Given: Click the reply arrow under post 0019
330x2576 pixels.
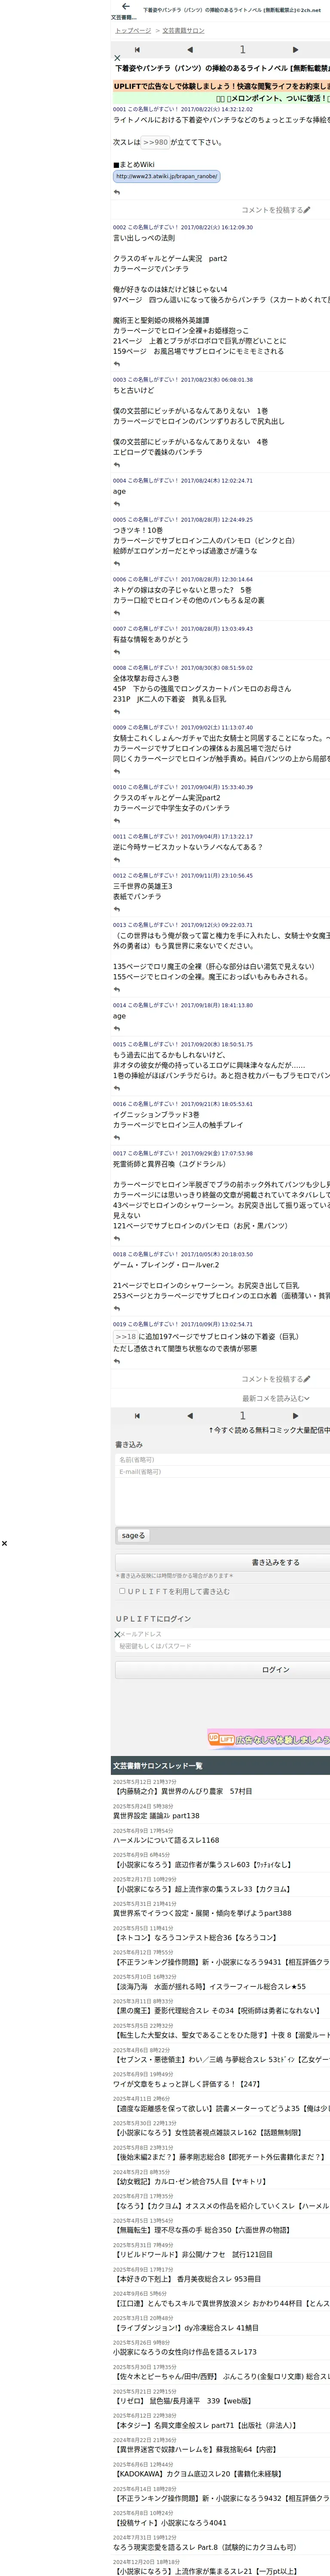Looking at the screenshot, I should [117, 1361].
